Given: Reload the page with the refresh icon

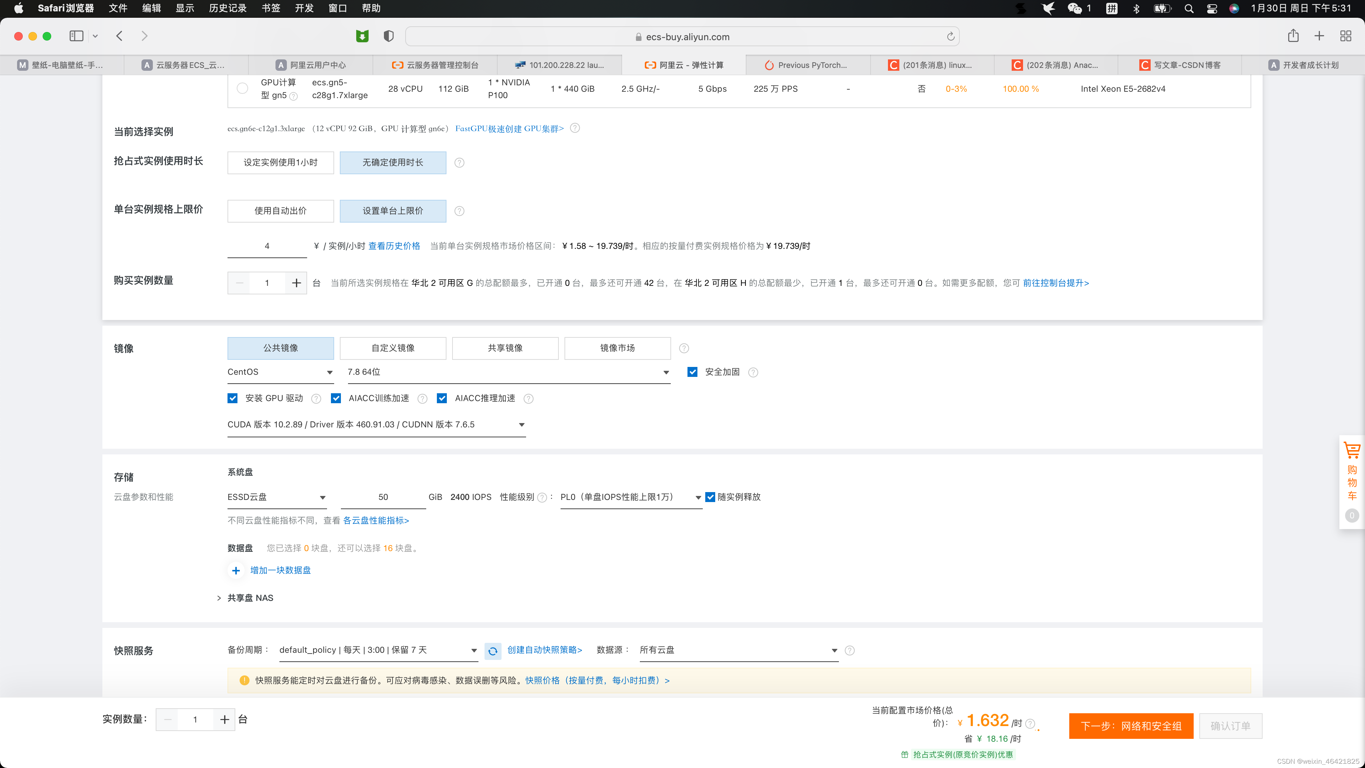Looking at the screenshot, I should (x=951, y=37).
